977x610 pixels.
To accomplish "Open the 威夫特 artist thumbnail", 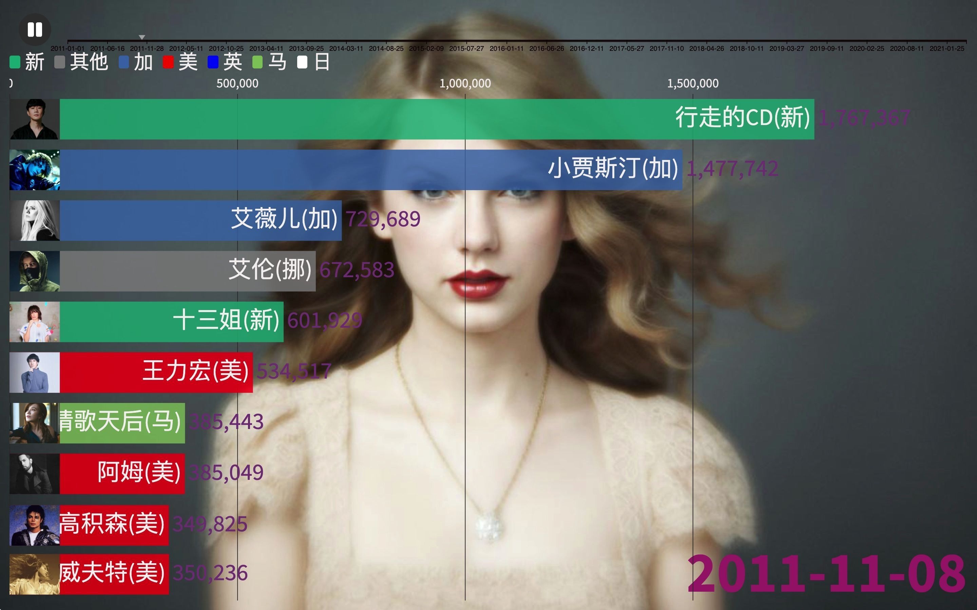I will pyautogui.click(x=35, y=574).
